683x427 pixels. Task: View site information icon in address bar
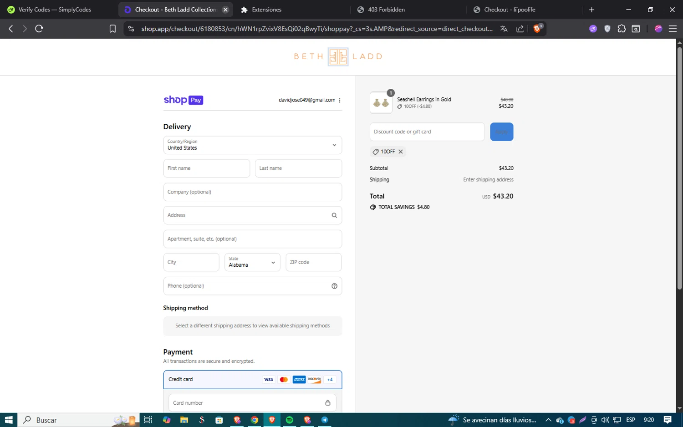coord(131,29)
